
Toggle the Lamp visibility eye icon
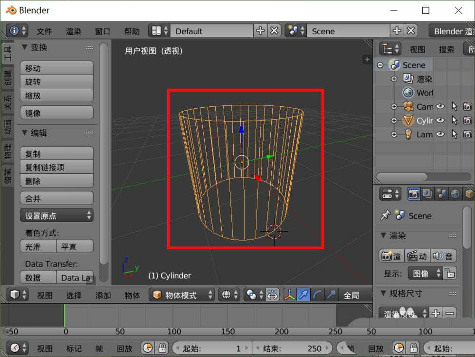(440, 134)
